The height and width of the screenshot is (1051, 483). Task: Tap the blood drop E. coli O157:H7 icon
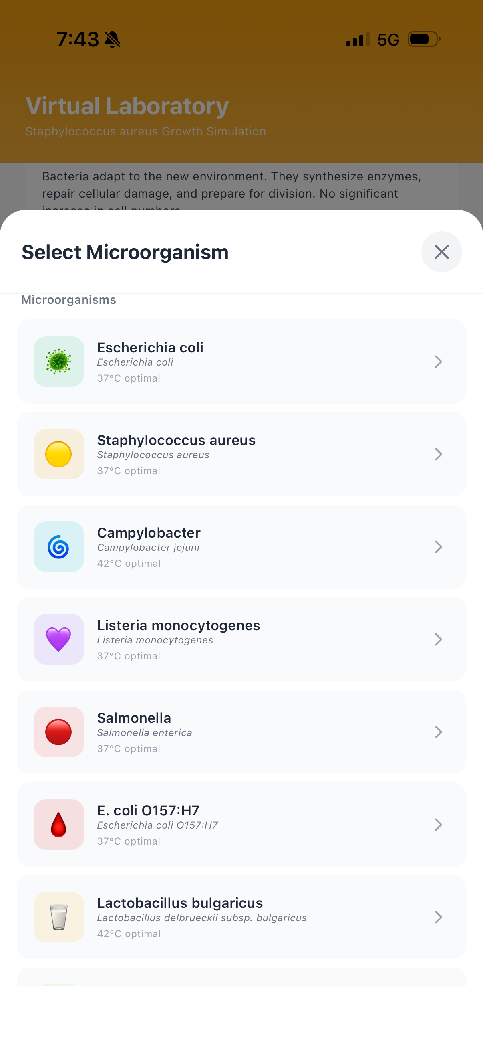(59, 825)
